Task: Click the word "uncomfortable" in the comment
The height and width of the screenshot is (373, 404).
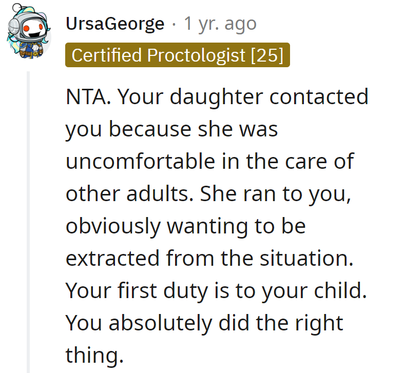Action: (140, 162)
